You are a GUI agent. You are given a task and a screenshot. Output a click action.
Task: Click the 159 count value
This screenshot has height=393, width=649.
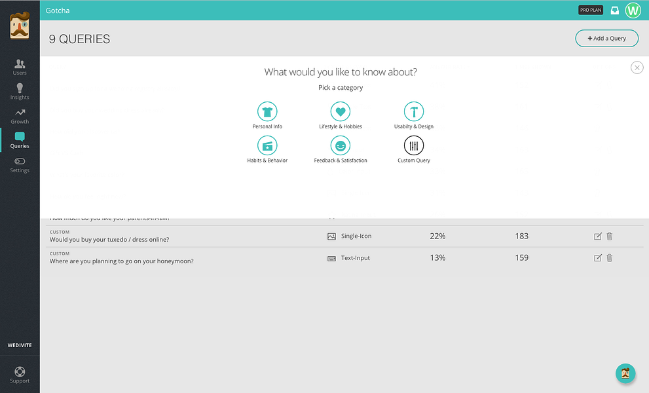521,257
